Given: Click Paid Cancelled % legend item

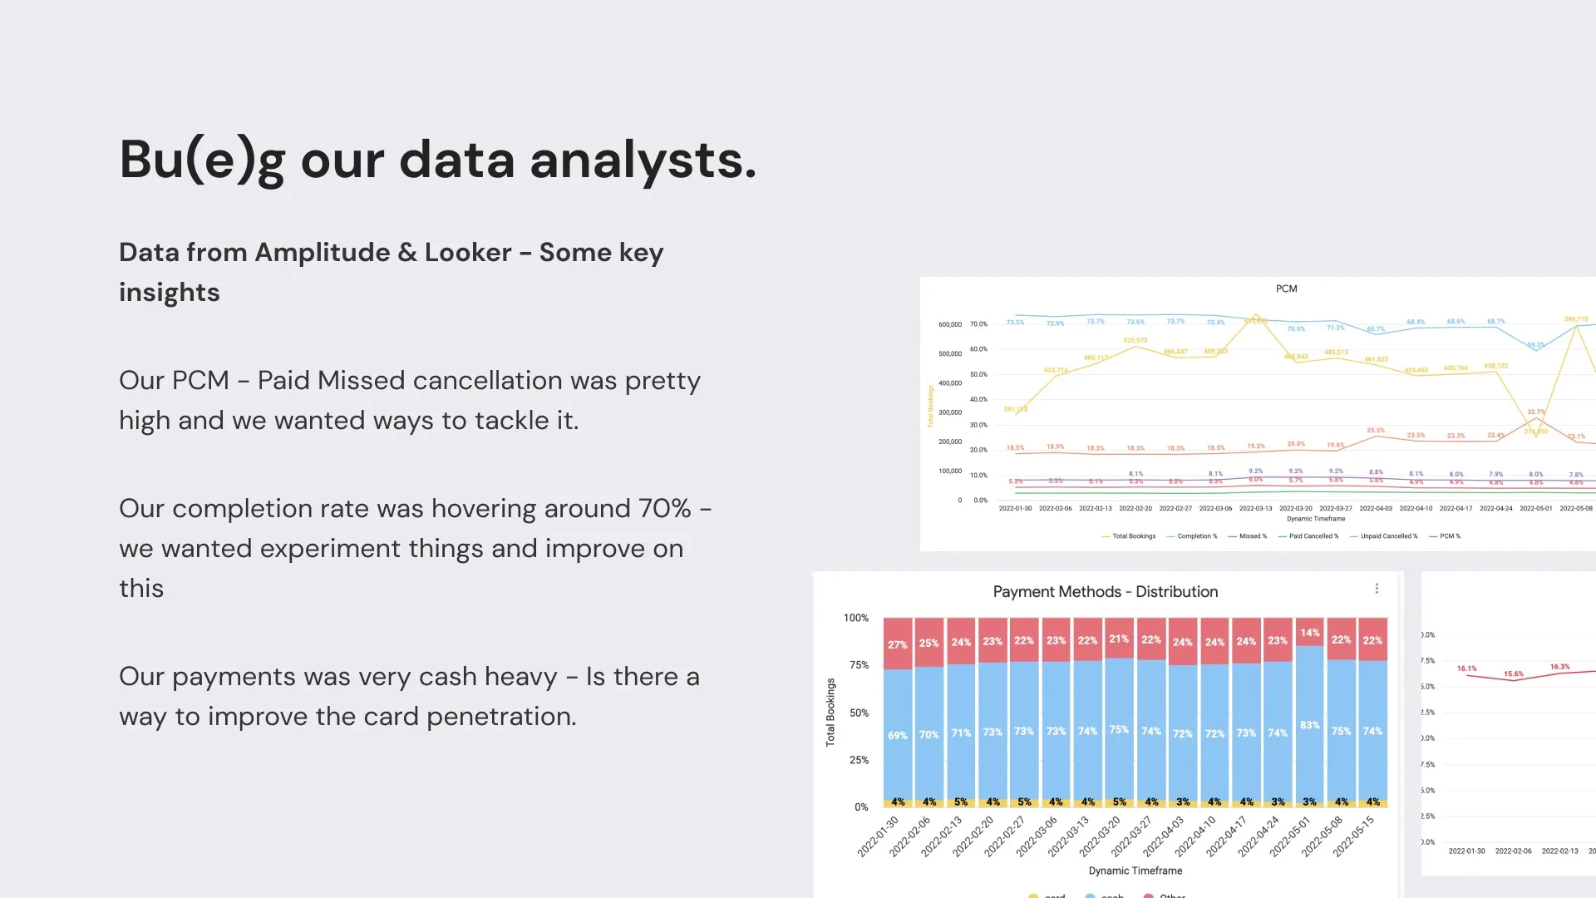Looking at the screenshot, I should 1313,536.
